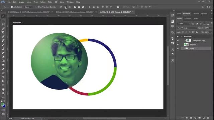Image resolution: width=214 pixels, height=120 pixels.
Task: Select the Rectangular Marquee tool
Action: [x=3, y=20]
